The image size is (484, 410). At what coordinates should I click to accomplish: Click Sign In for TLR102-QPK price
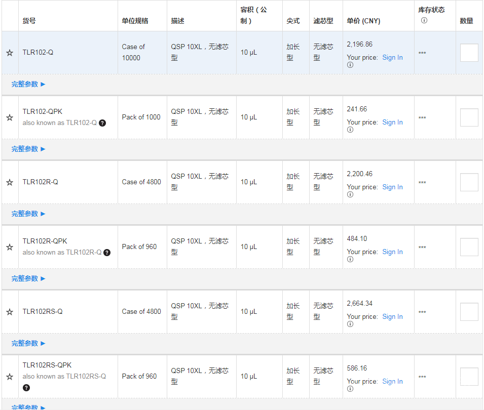click(392, 122)
